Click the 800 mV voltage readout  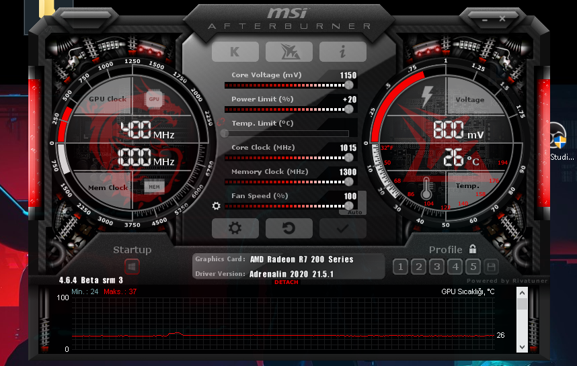(459, 130)
